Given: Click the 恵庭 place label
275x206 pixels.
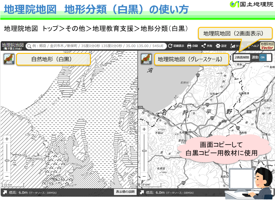Looking at the screenshot, I should point(223,177).
